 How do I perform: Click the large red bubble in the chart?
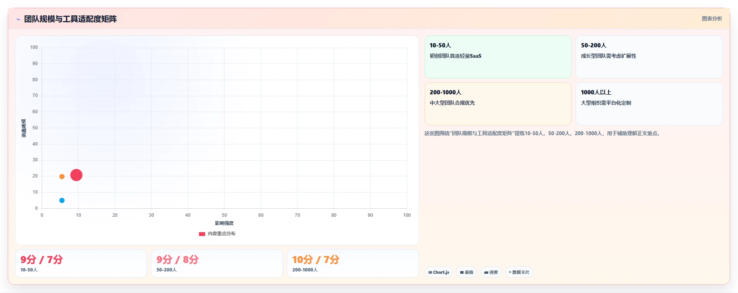click(x=76, y=175)
